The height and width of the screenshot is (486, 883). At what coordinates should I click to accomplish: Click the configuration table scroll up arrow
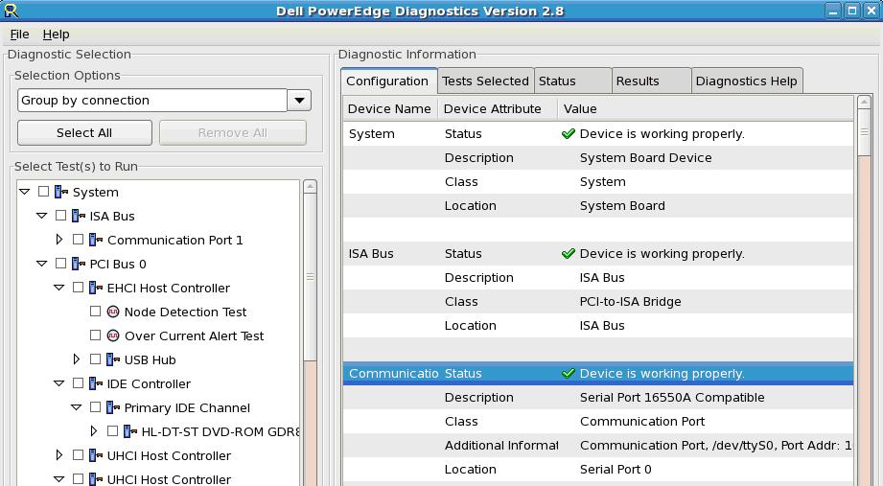864,102
